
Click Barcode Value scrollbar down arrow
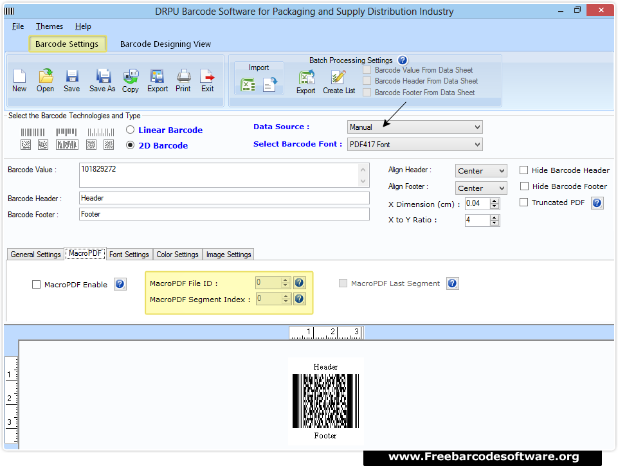363,181
